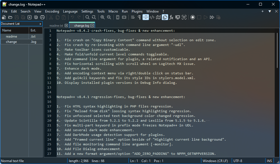Click the monitoring (tail) eye icon

pos(184,17)
